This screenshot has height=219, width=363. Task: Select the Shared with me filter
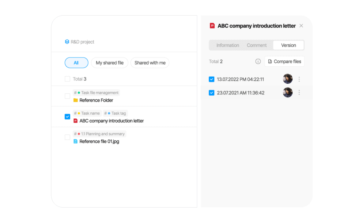click(150, 63)
